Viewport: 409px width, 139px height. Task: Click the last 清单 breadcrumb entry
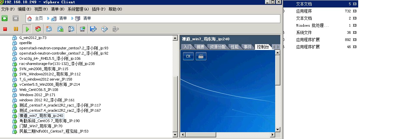(87, 19)
